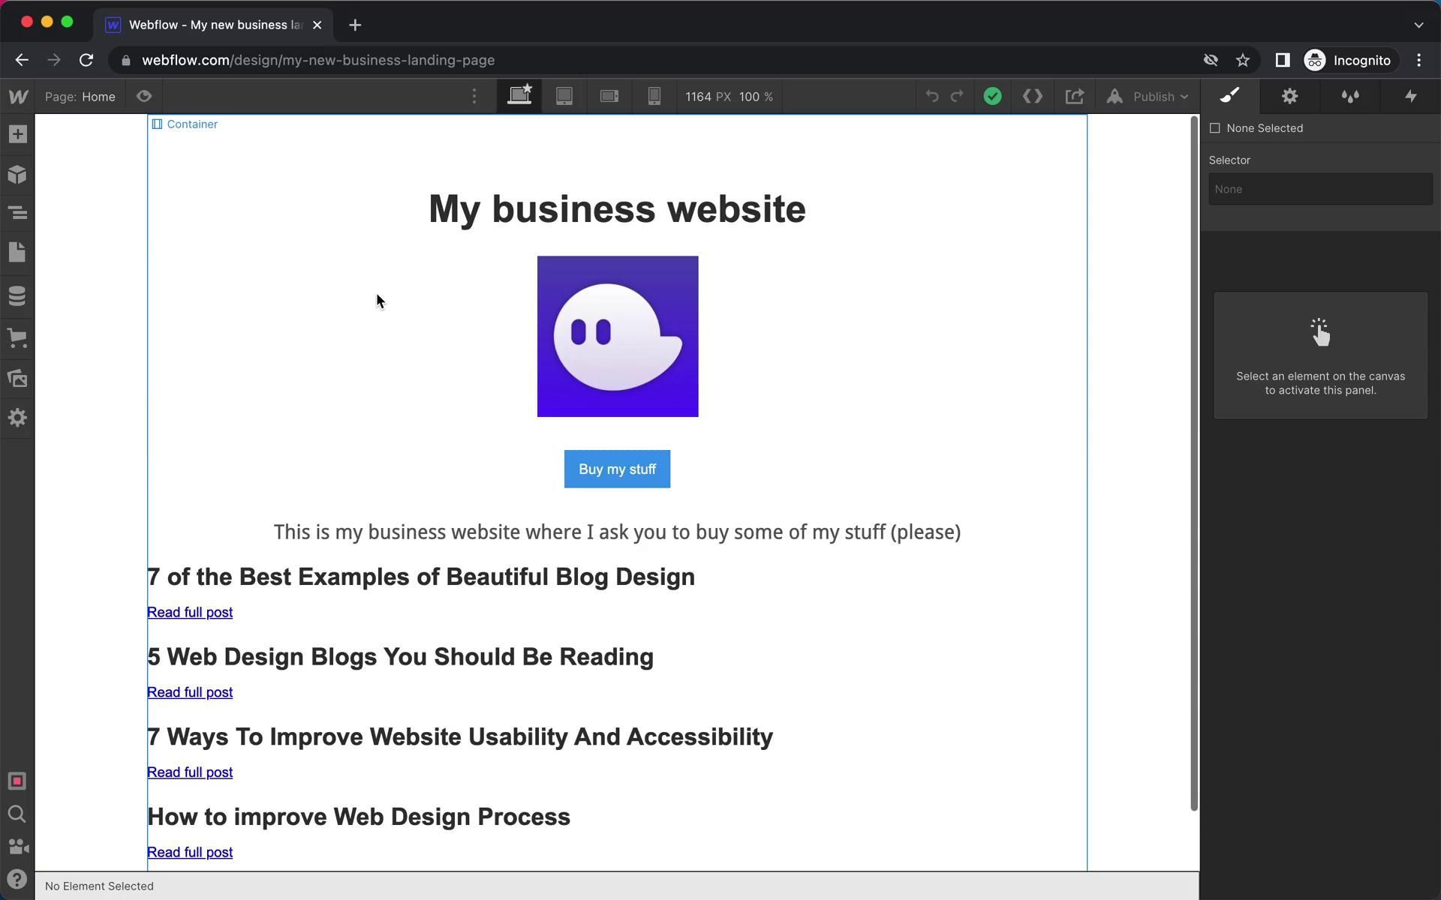Open the Page: Home switcher
The image size is (1441, 900).
point(80,97)
